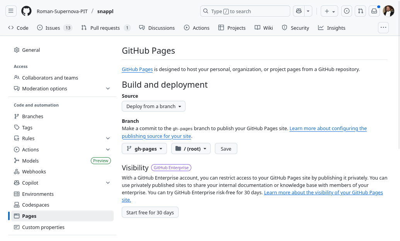Open General settings in sidebar
Viewport: 400px width, 241px height.
click(62, 50)
